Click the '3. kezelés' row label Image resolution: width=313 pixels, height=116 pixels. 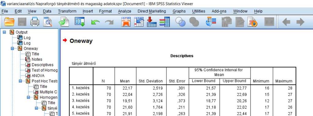[81, 100]
